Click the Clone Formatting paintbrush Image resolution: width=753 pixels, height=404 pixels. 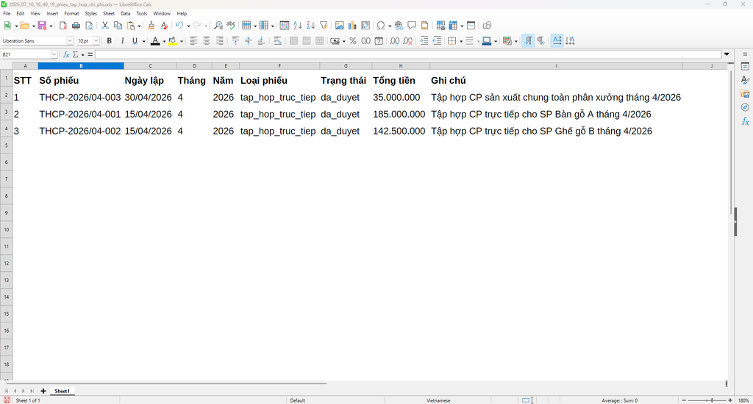click(x=151, y=26)
